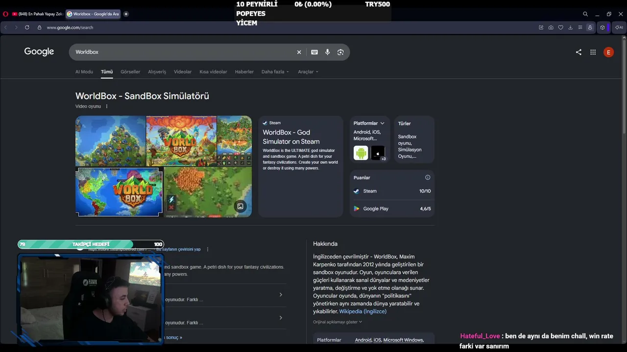Open the volcano WorldBox logo image
Viewport: 627px width, 352px height.
181,141
